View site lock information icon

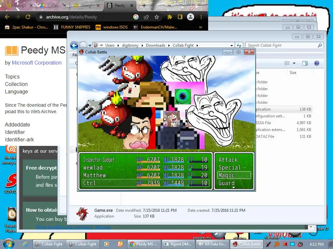[x=41, y=17]
